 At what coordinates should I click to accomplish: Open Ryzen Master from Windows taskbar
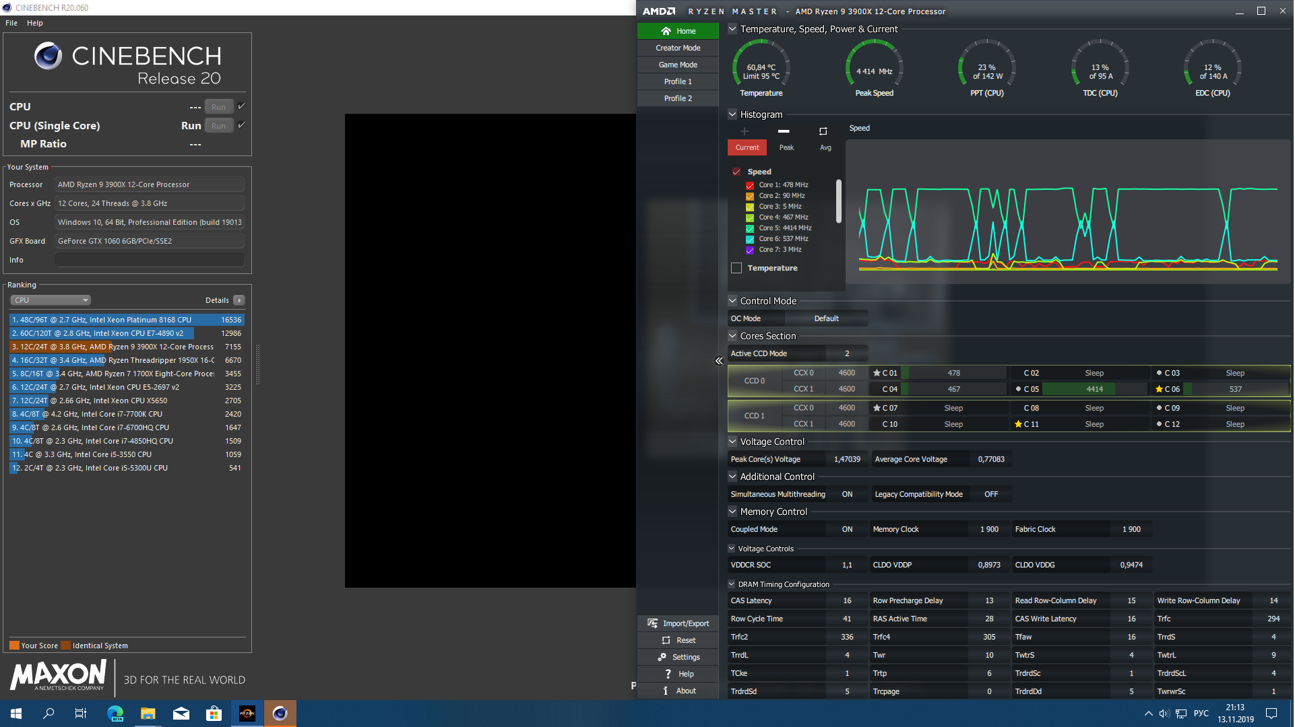(x=247, y=714)
